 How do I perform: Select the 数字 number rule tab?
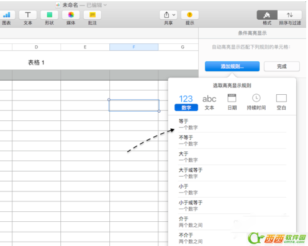186,103
